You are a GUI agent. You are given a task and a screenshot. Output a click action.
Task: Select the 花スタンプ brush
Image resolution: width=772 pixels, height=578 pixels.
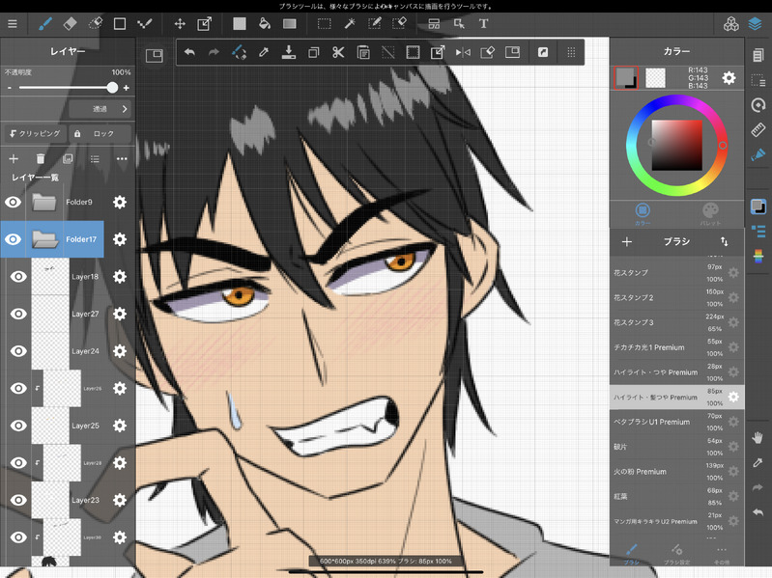pos(676,273)
